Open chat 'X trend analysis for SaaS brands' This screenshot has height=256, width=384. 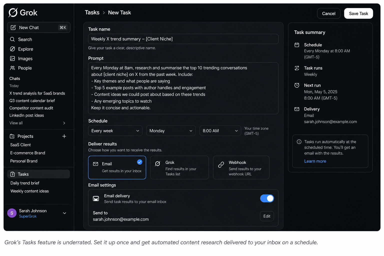tap(37, 93)
